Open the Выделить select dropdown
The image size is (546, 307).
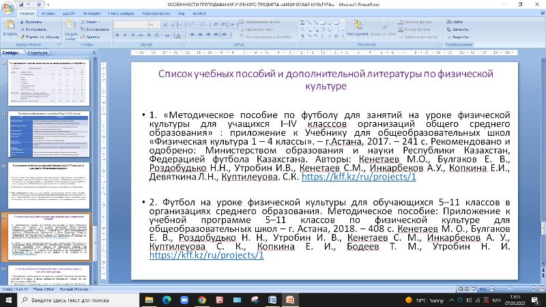click(459, 37)
